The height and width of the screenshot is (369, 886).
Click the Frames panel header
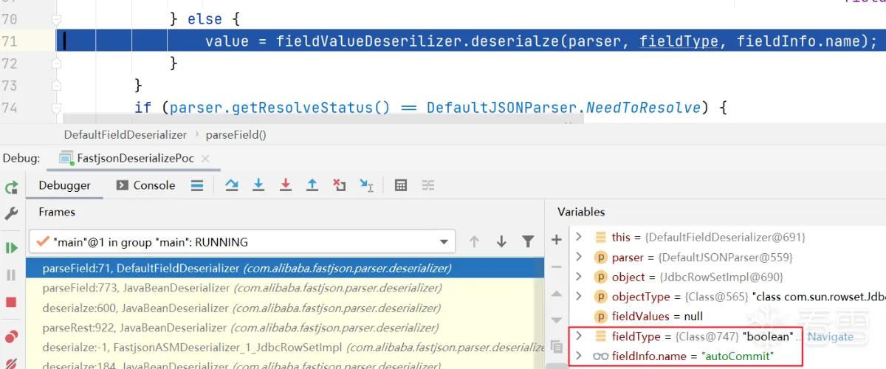(57, 212)
